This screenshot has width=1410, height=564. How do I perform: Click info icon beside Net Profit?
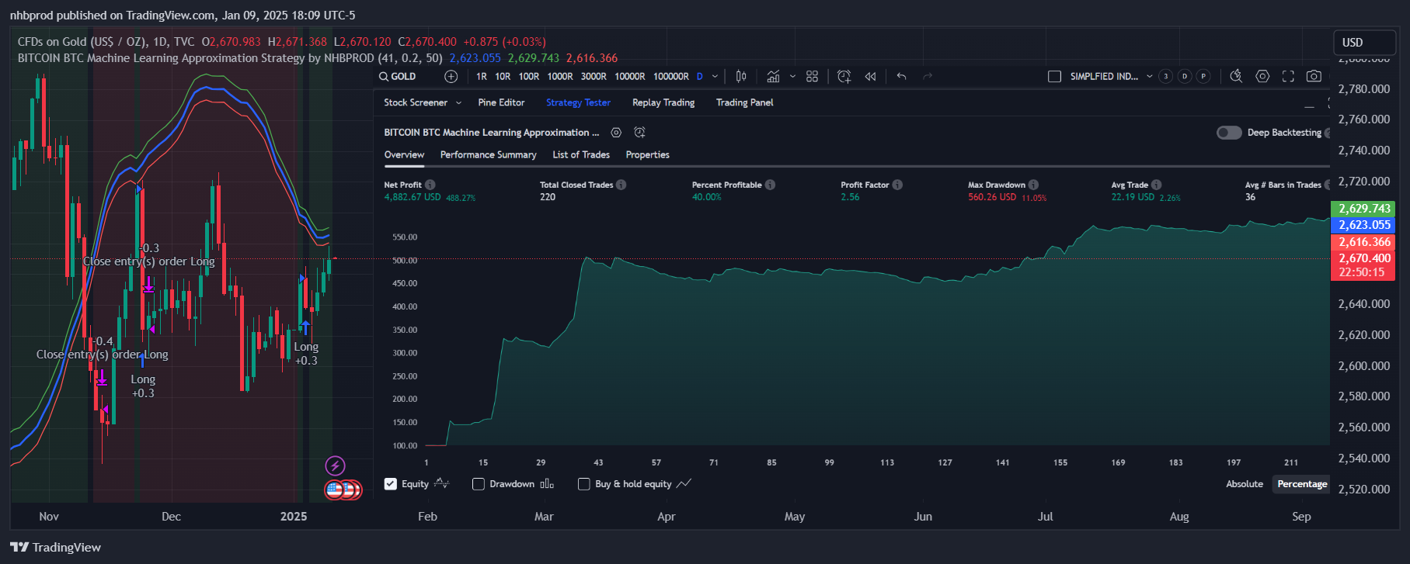430,185
